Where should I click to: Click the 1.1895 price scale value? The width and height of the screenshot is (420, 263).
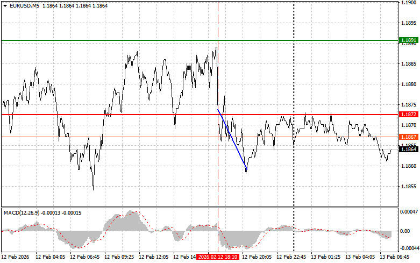tap(409, 23)
